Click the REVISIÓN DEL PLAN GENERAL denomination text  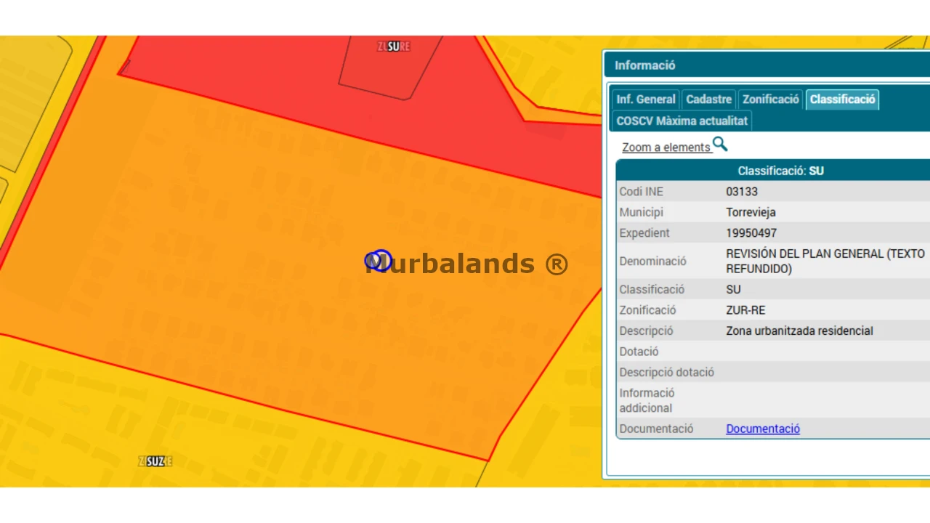pyautogui.click(x=825, y=261)
